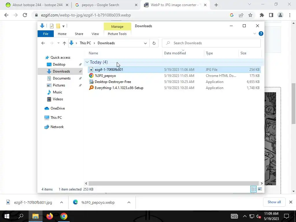The width and height of the screenshot is (296, 222).
Task: Collapse the Today (4) group
Action: pos(87,62)
